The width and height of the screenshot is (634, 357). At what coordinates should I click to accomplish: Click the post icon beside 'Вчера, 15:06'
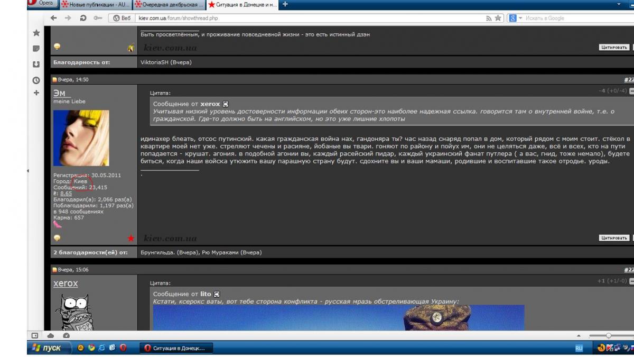54,270
